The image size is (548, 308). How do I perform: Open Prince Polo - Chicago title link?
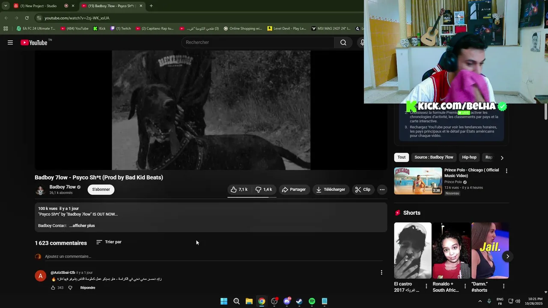coord(471,173)
